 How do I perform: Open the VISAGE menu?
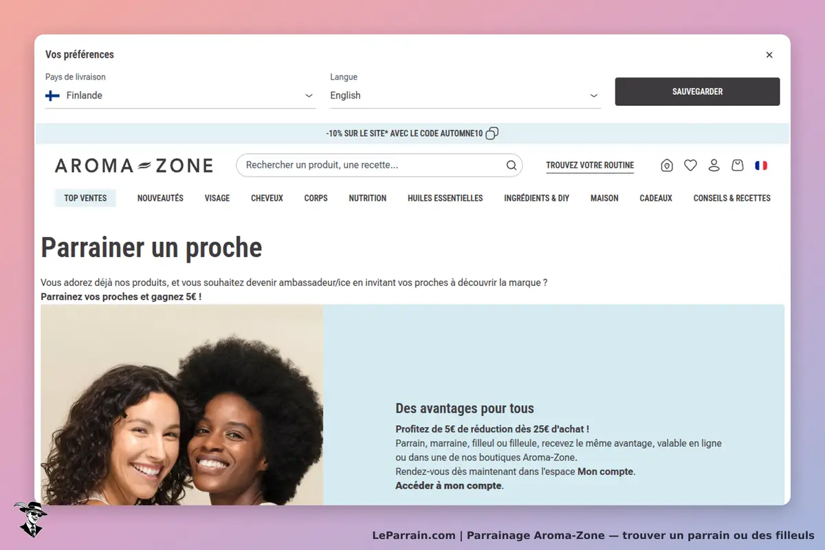coord(217,198)
